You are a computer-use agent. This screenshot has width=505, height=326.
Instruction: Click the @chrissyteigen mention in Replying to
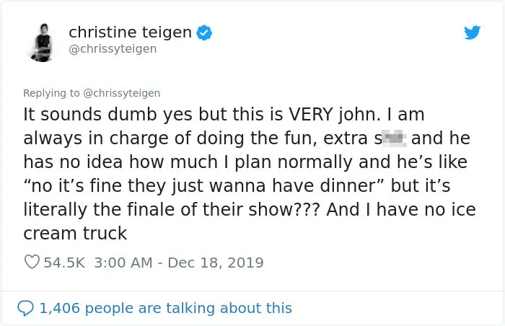pos(121,93)
